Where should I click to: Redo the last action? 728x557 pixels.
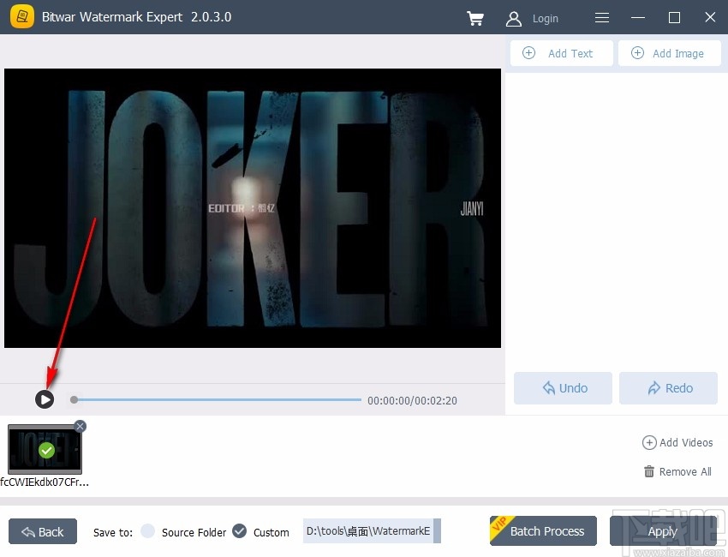668,387
